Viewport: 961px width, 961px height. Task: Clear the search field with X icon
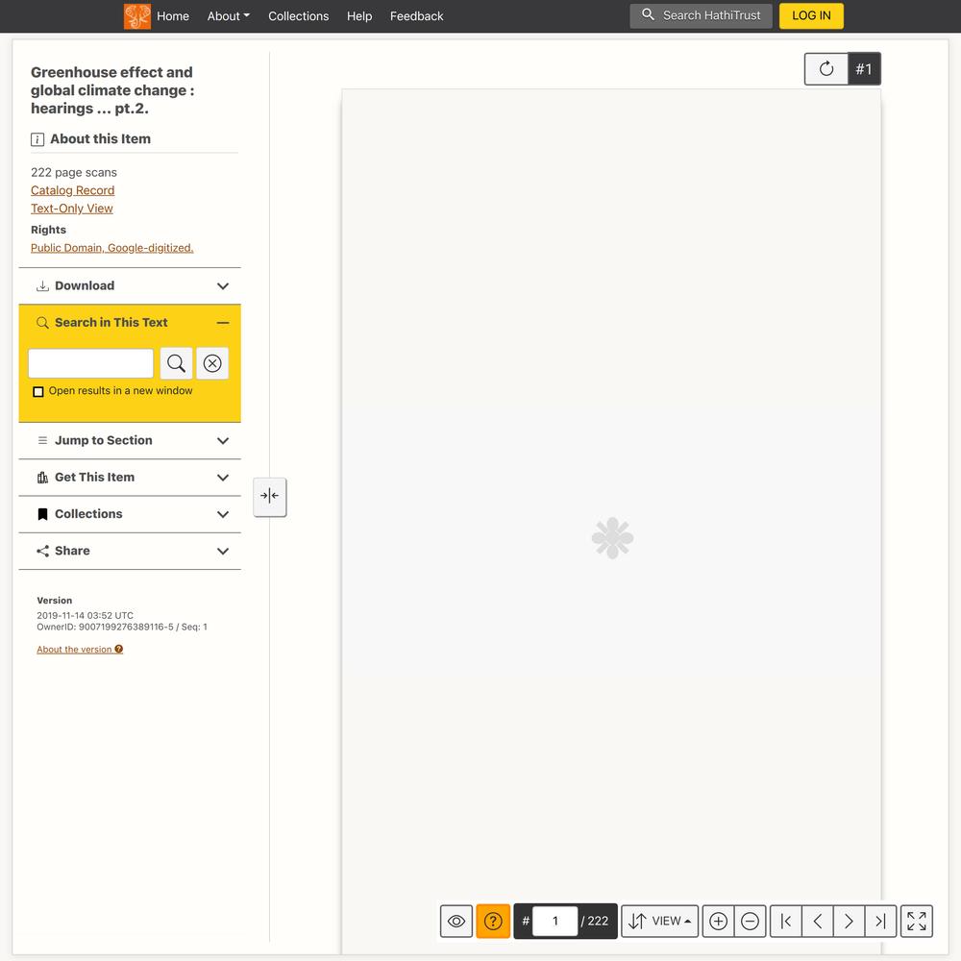(212, 363)
